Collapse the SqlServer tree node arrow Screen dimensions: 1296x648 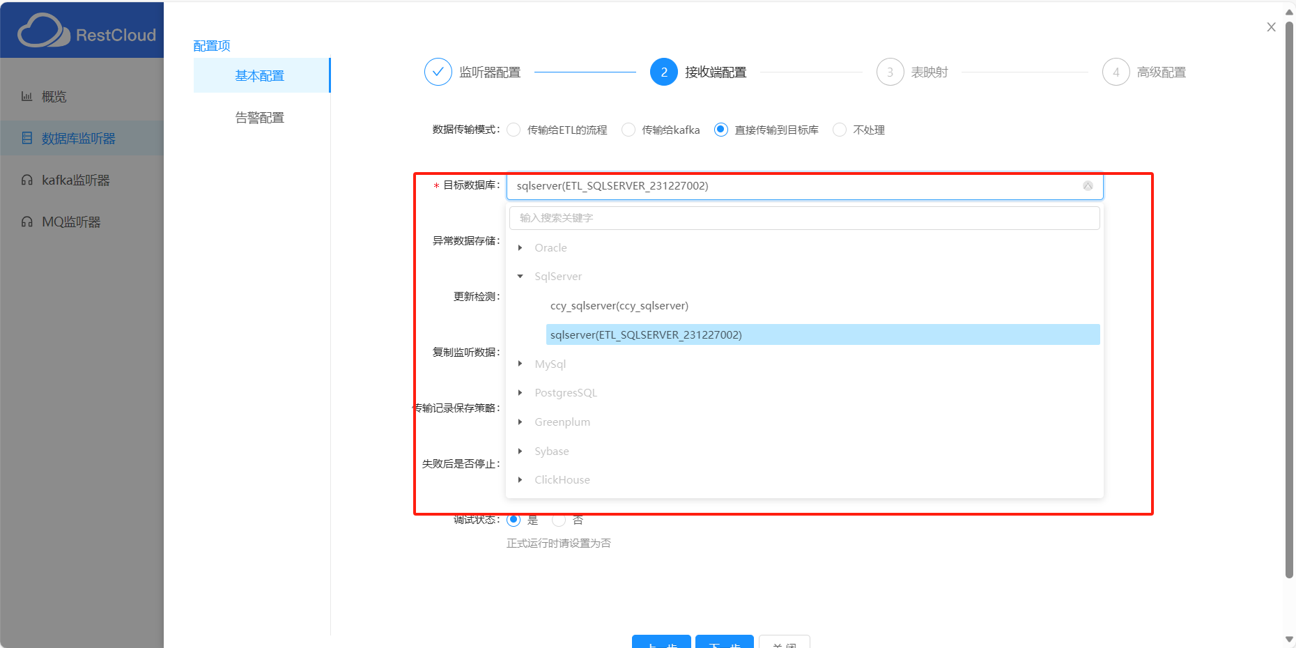[520, 277]
